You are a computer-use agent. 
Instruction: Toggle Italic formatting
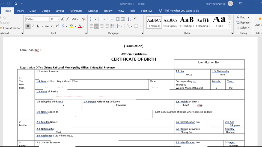pos(33,26)
